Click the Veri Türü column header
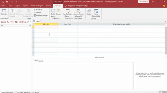The image size is (167, 93). pyautogui.click(x=68, y=24)
